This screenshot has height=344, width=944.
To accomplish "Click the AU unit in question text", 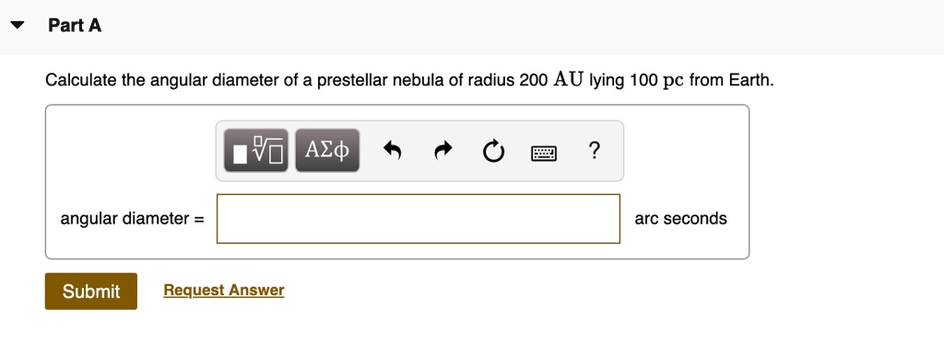I will click(568, 79).
